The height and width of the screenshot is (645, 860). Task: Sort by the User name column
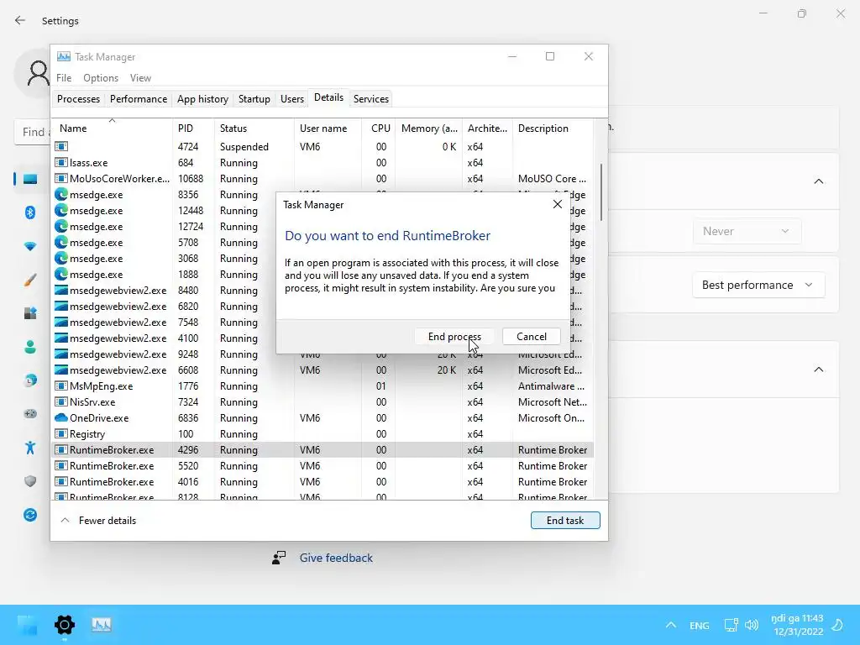(x=328, y=128)
